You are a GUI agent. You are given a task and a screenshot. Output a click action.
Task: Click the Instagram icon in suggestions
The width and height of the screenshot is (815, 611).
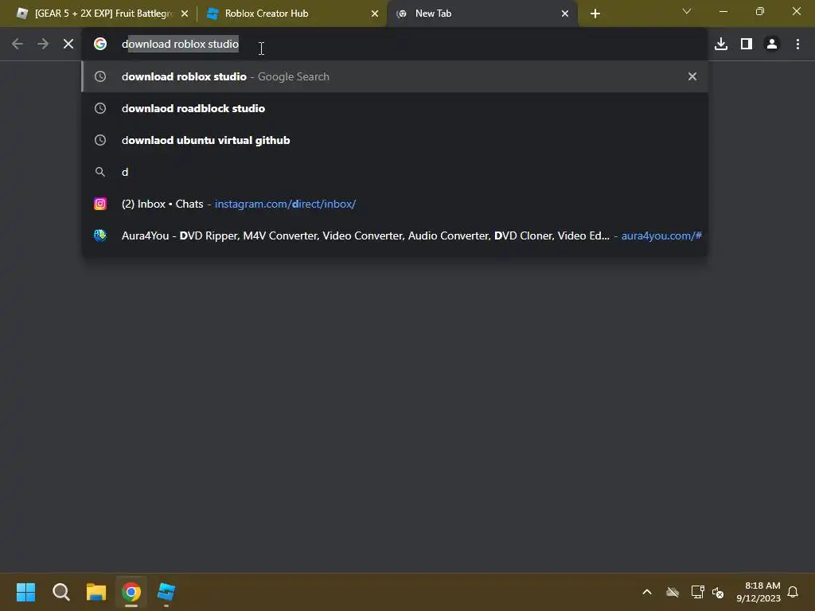[100, 204]
